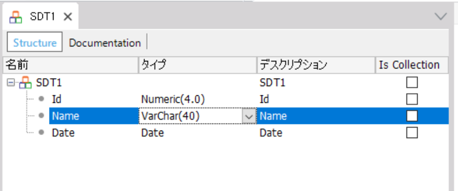Image resolution: width=458 pixels, height=191 pixels.
Task: Toggle Is Collection checkbox for SDT1
Action: 412,83
